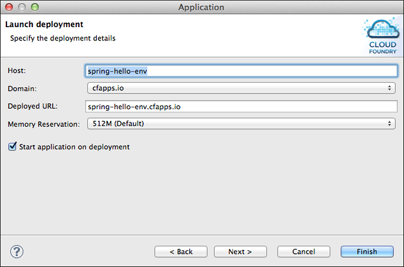This screenshot has width=404, height=267.
Task: Toggle Start application on deployment checkbox
Action: coord(12,147)
